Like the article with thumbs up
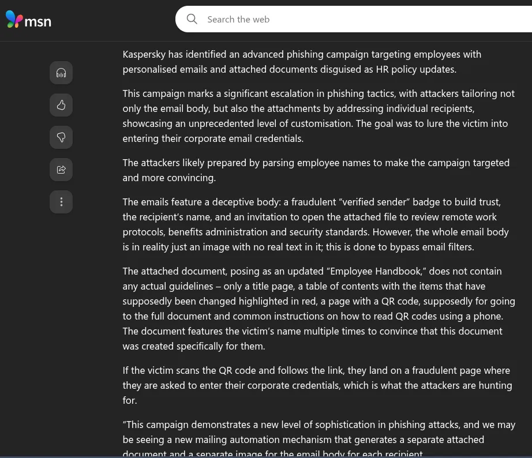This screenshot has height=458, width=532. 61,105
